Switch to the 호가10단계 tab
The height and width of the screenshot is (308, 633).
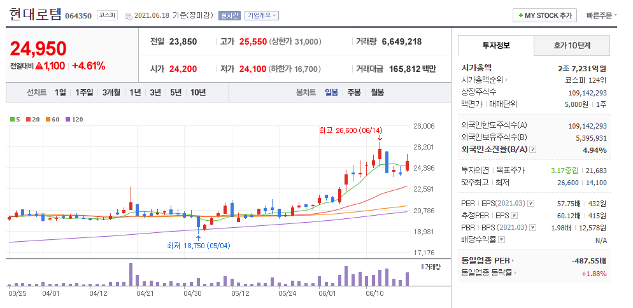(572, 46)
